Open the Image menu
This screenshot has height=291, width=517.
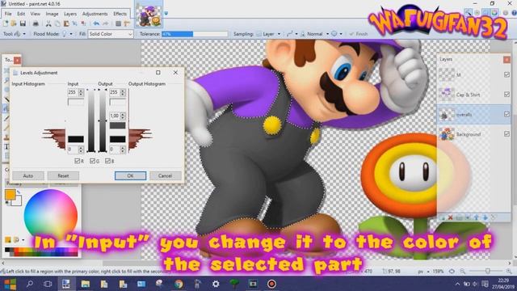[x=52, y=14]
